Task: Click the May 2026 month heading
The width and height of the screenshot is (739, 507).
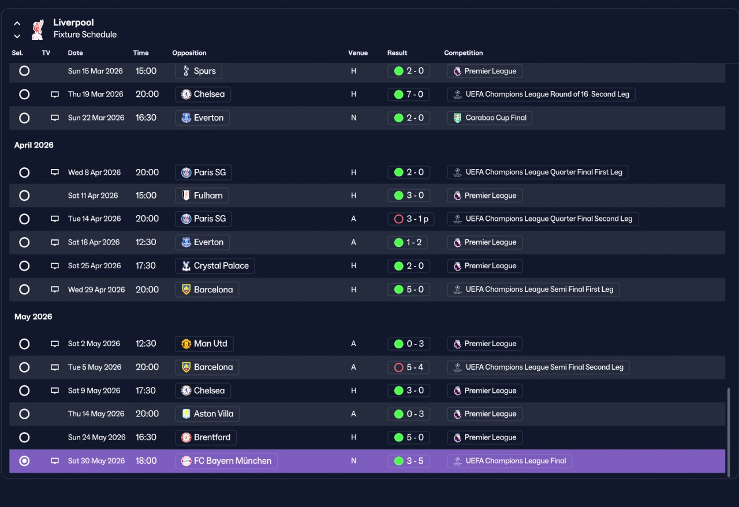Action: [33, 317]
